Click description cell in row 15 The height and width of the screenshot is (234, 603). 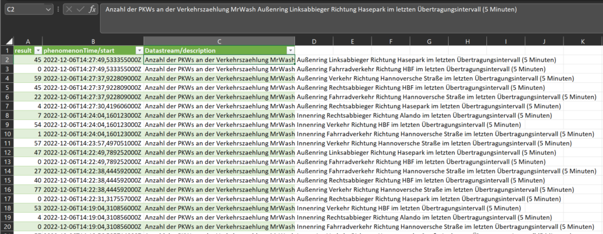(x=219, y=180)
